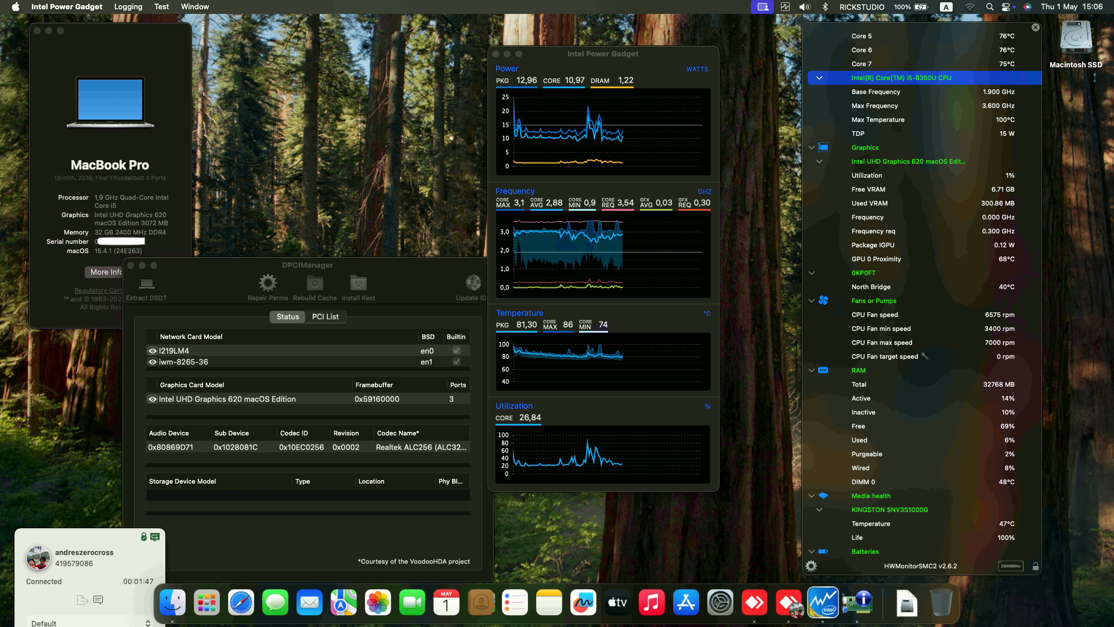Click the 2500MHz frequency control
This screenshot has width=1114, height=627.
(1011, 565)
